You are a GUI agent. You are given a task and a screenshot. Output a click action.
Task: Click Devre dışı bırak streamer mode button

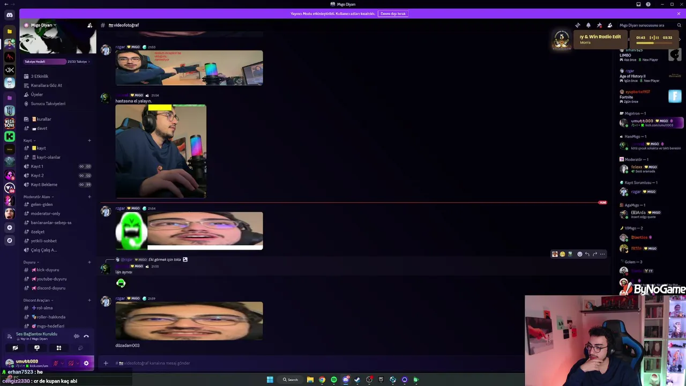pos(393,13)
